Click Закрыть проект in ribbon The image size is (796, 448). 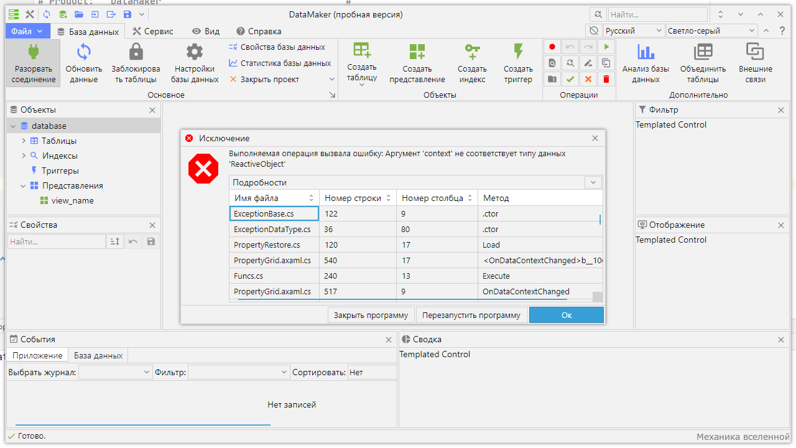click(264, 79)
